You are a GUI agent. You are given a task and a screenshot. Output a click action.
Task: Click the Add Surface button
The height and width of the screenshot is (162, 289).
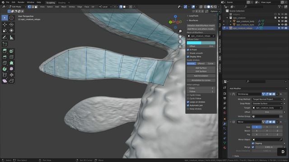pos(201,68)
